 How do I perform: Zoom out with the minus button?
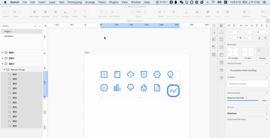tap(132, 12)
